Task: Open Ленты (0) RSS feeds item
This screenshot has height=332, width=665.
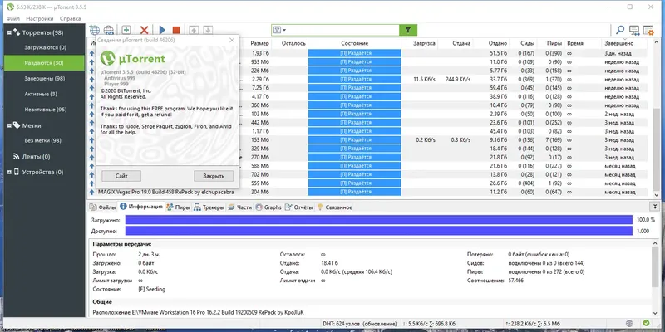Action: [36, 157]
